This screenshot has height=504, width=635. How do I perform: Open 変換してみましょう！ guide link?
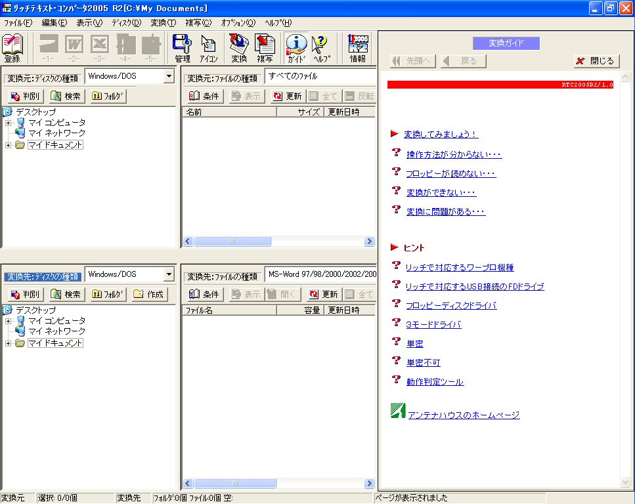click(x=441, y=135)
